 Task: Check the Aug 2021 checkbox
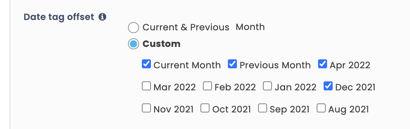[x=321, y=108]
